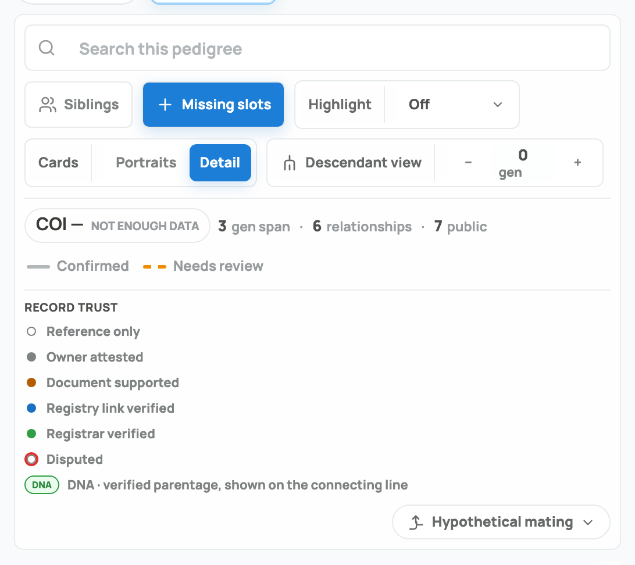
Task: Switch to Cards view
Action: click(58, 163)
